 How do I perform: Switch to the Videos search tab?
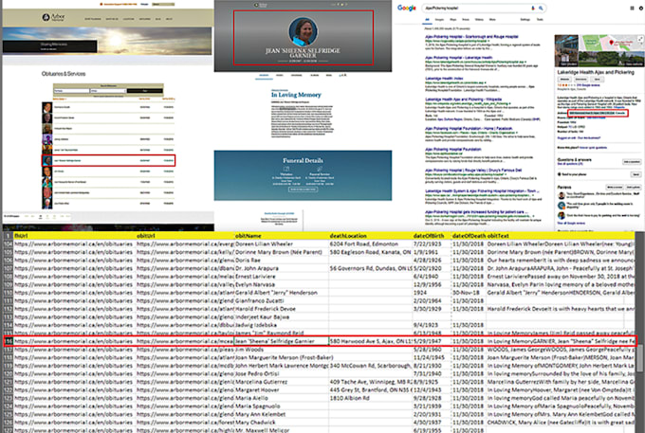[x=479, y=19]
